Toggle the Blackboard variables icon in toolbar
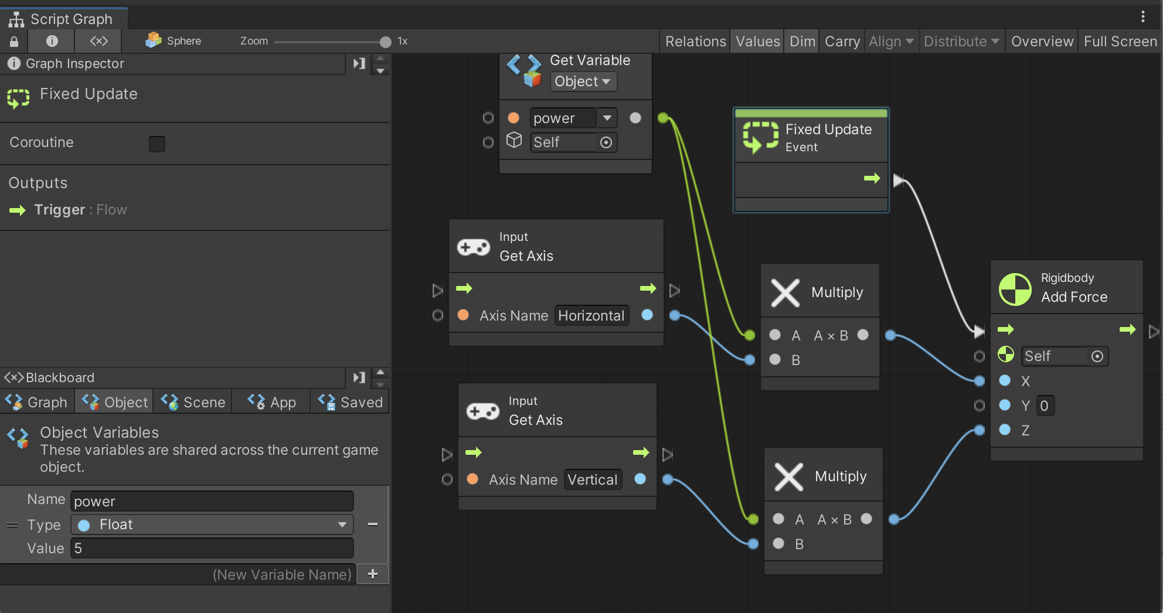 tap(98, 41)
